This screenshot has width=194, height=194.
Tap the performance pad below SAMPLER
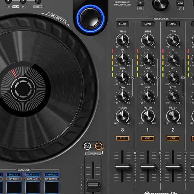52,187
